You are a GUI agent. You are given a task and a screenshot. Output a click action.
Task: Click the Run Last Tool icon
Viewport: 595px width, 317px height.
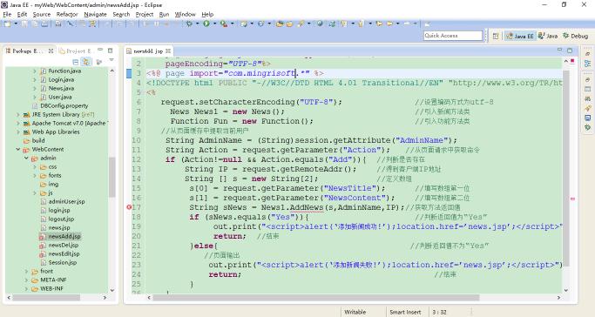pyautogui.click(x=224, y=24)
